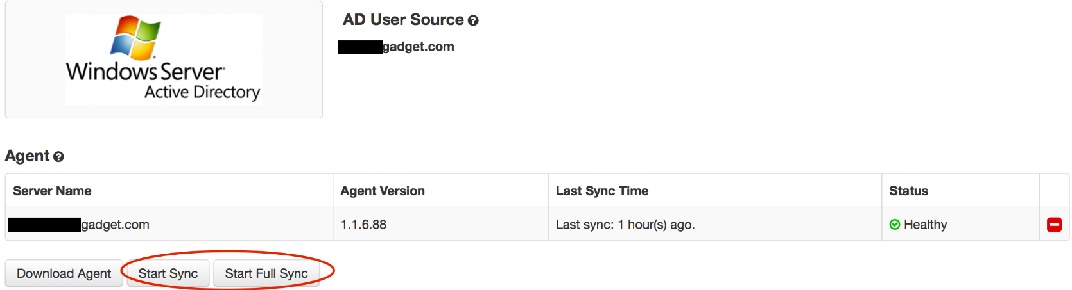Click the Last Sync Time column header
Viewport: 1072px width, 290px height.
tap(602, 191)
